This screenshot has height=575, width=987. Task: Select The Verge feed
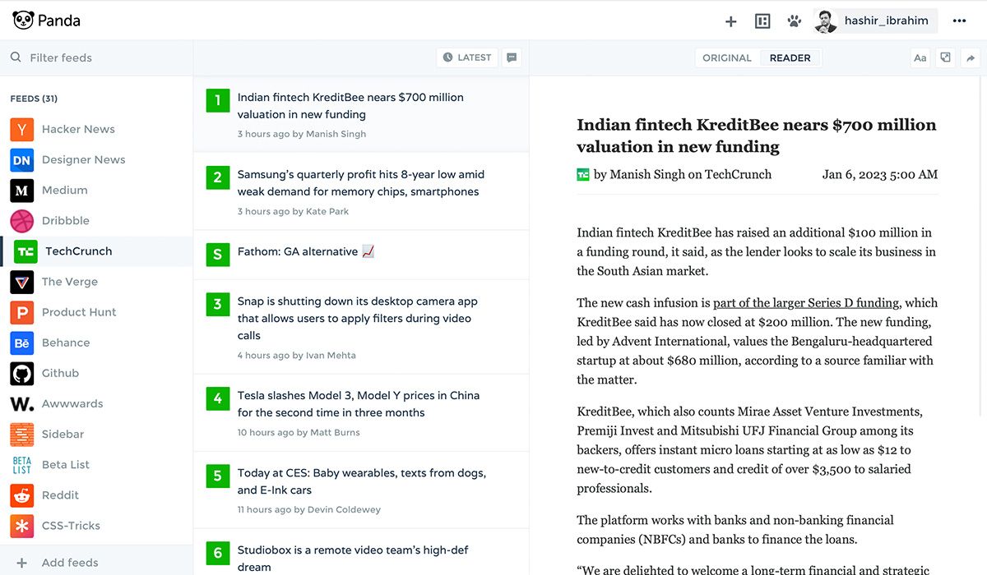[x=96, y=282]
